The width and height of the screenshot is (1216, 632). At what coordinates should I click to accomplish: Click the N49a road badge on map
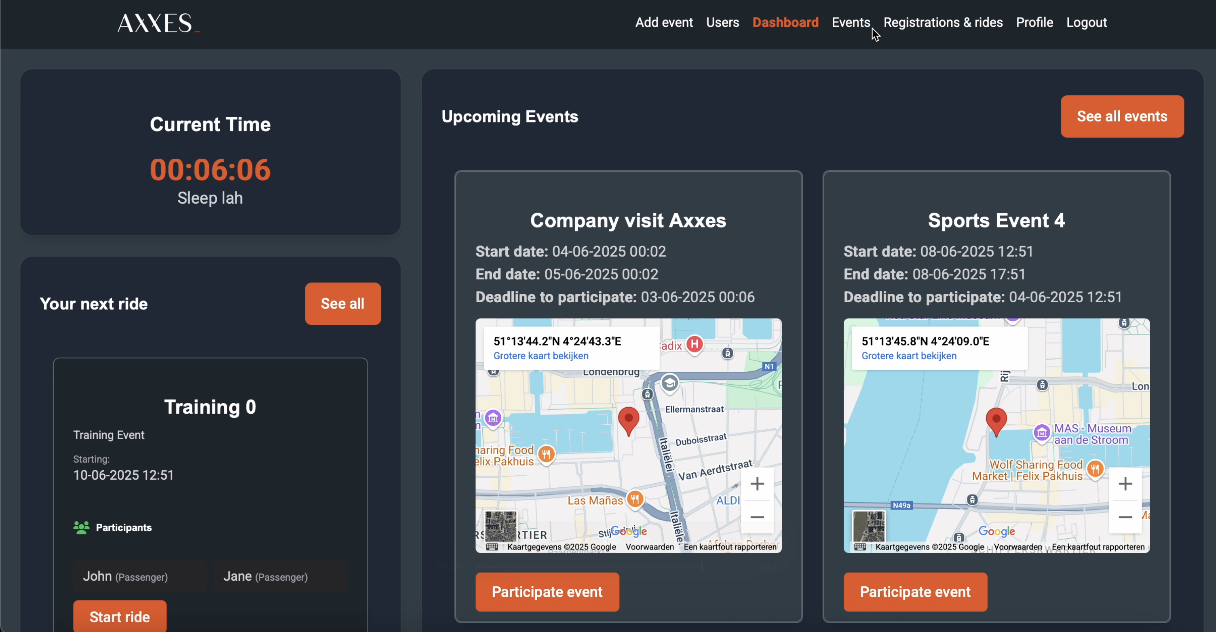pos(901,505)
